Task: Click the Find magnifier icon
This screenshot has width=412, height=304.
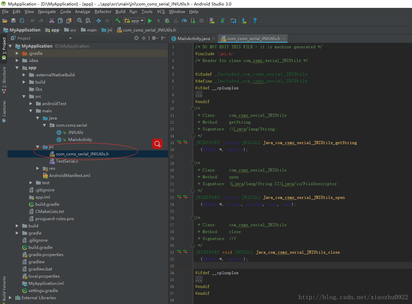Action: 80,21
